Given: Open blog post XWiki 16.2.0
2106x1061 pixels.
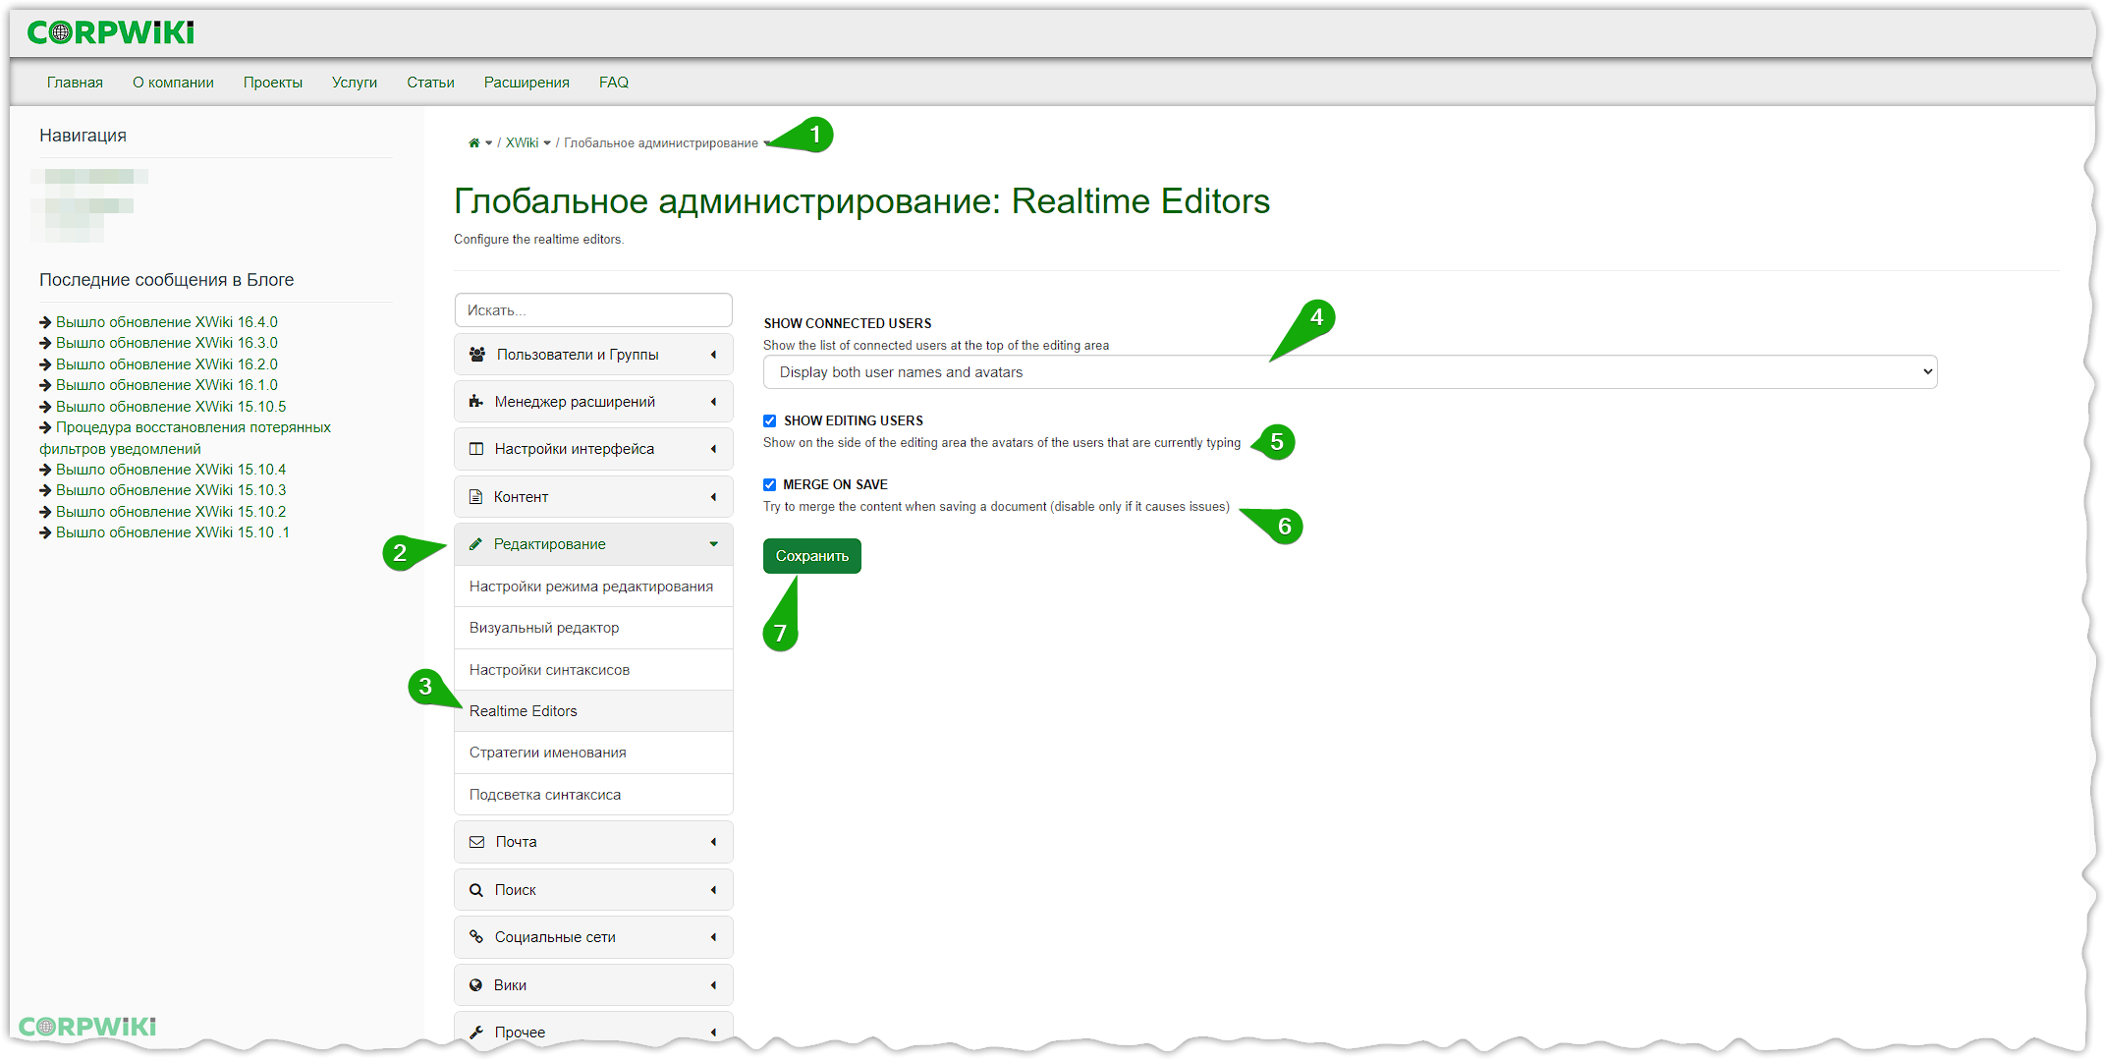Looking at the screenshot, I should 167,364.
